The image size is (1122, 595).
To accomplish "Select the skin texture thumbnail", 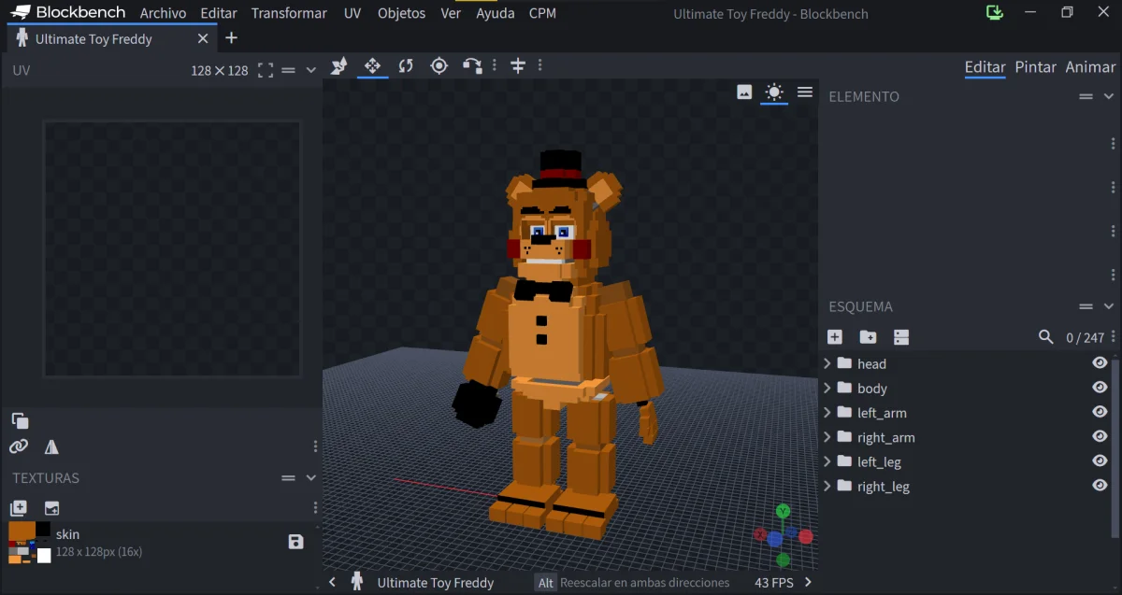I will pos(30,542).
